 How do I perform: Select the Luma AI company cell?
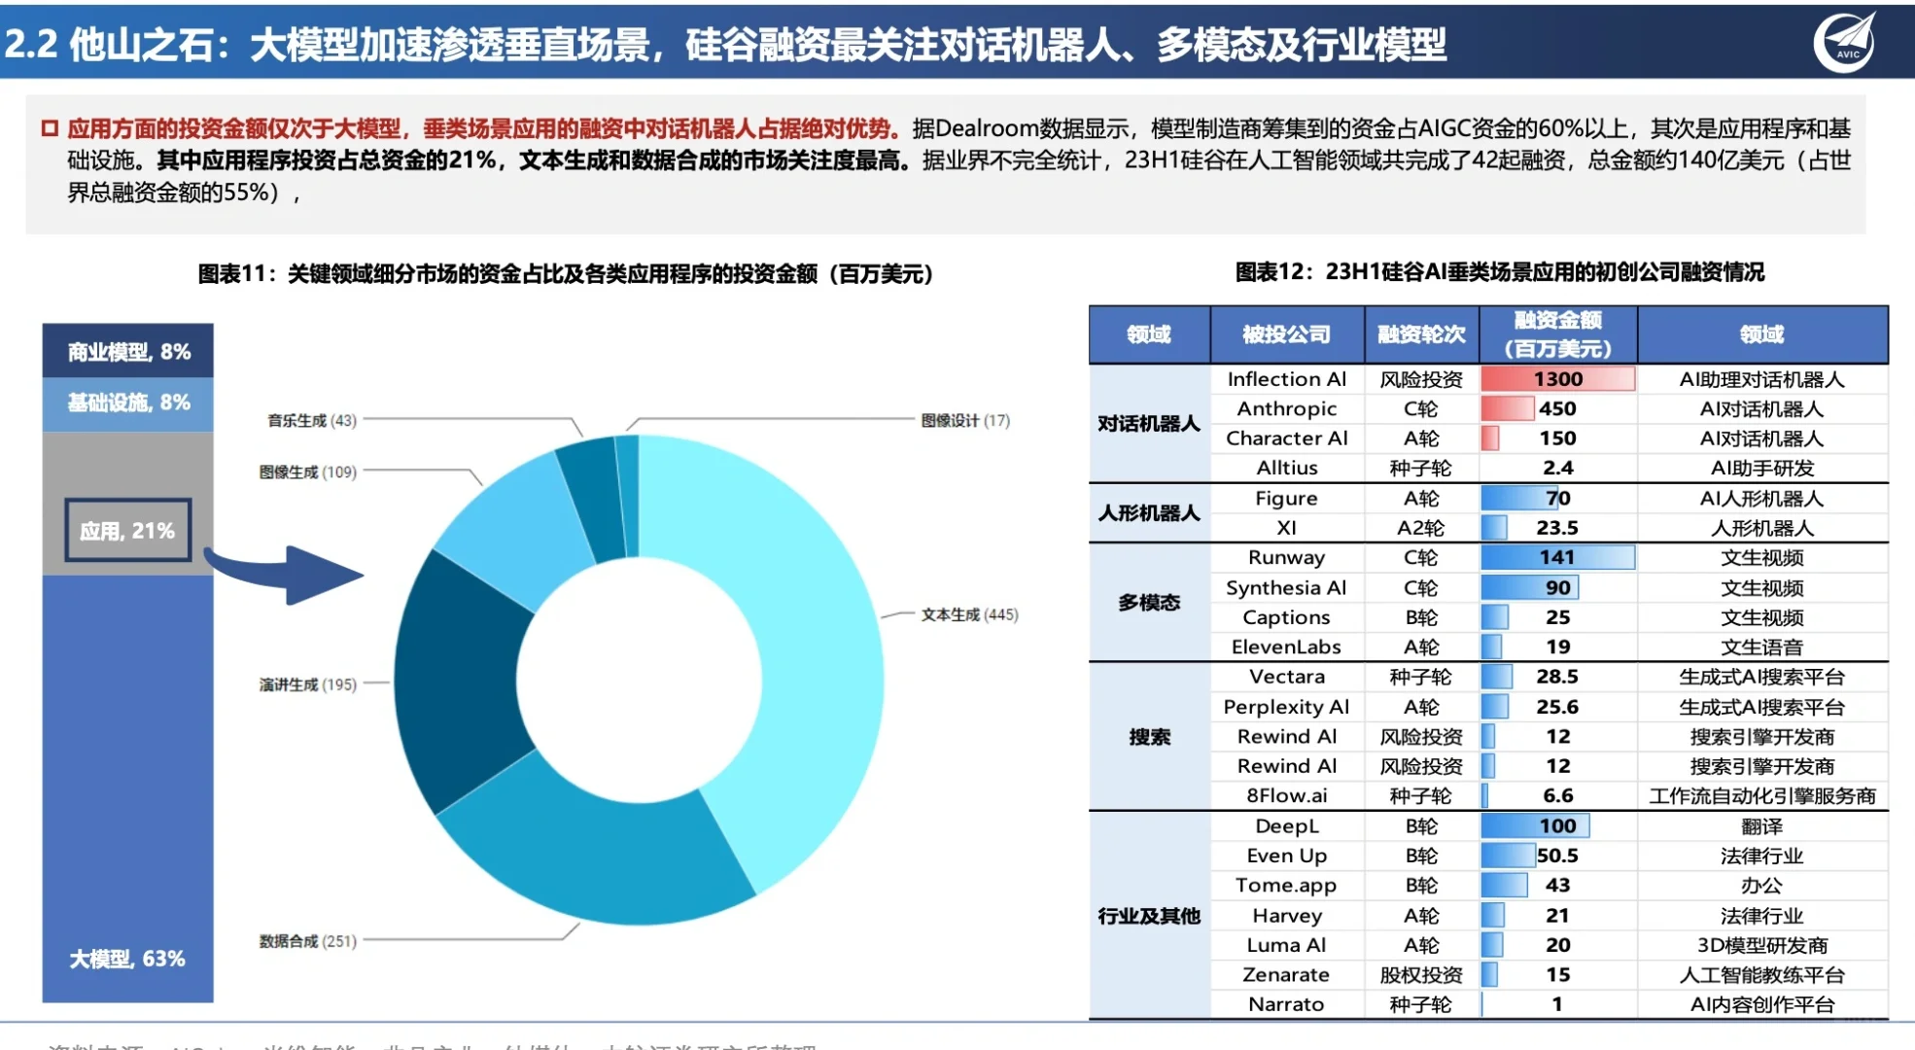click(1287, 945)
